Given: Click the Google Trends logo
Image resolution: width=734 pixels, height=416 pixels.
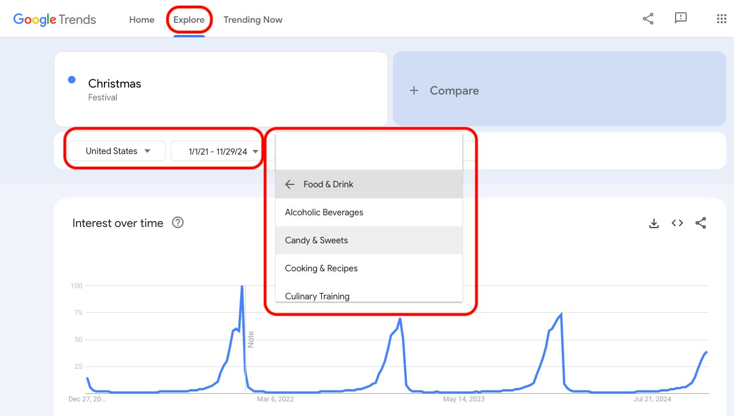Looking at the screenshot, I should coord(55,19).
